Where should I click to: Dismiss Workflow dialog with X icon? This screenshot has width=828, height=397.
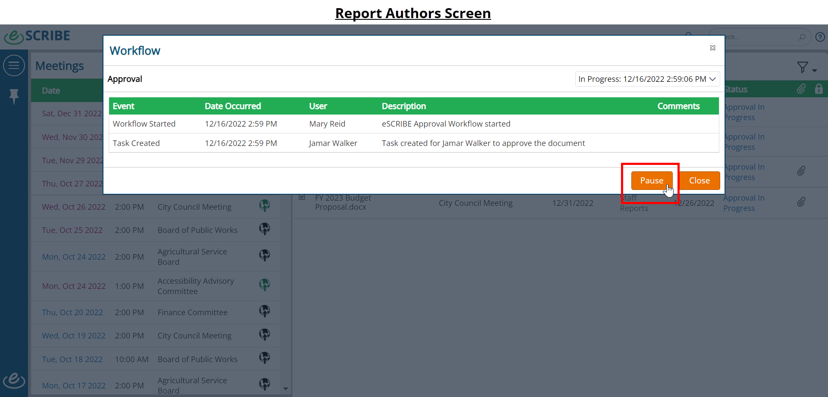pos(713,48)
